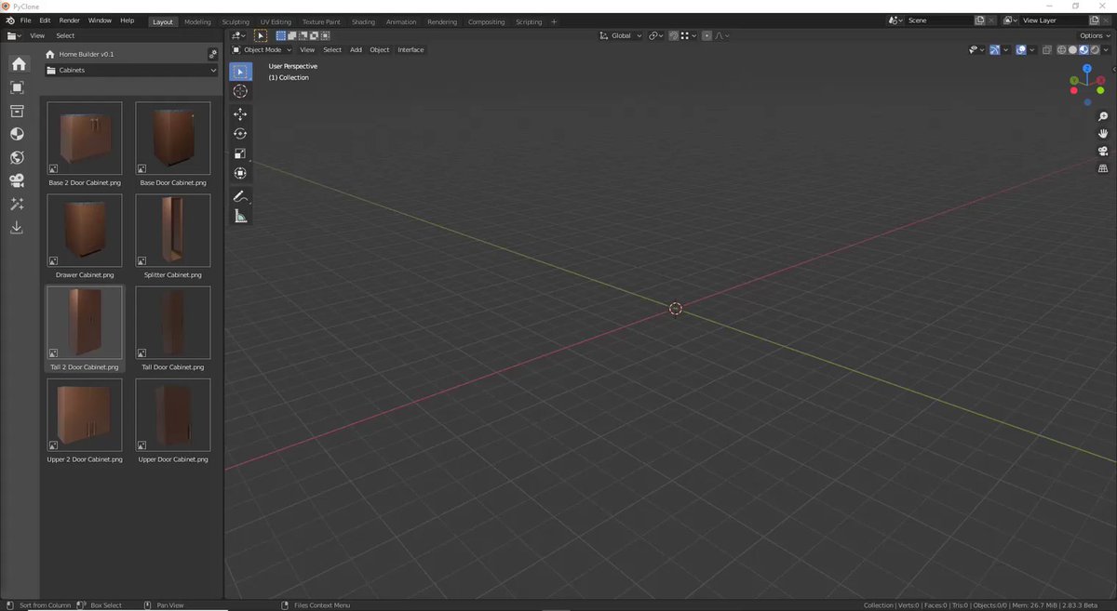Open the archive box library icon
This screenshot has height=611, width=1117.
click(17, 111)
